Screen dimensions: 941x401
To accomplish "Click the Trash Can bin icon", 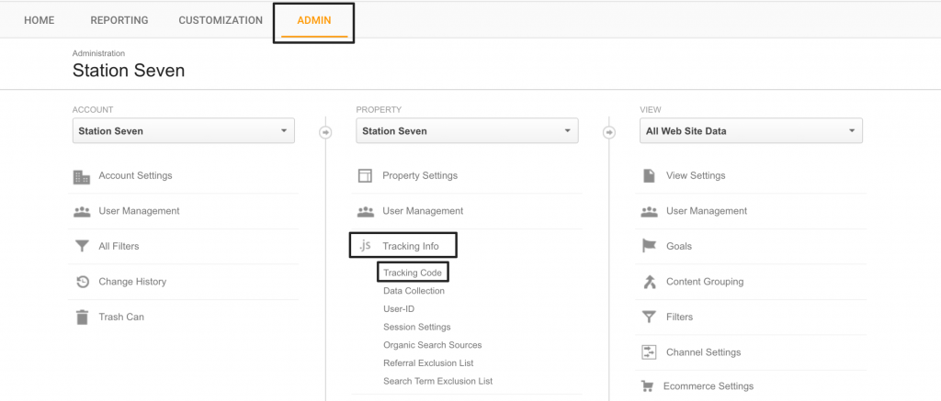I will coord(82,317).
